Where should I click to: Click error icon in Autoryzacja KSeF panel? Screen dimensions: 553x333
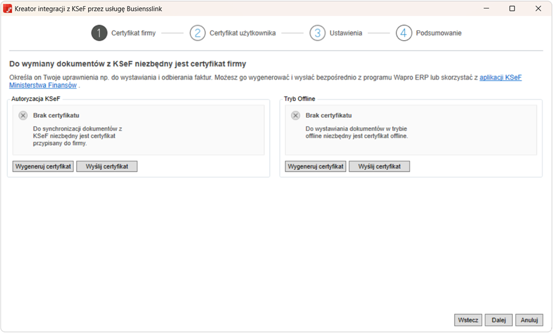(x=23, y=115)
